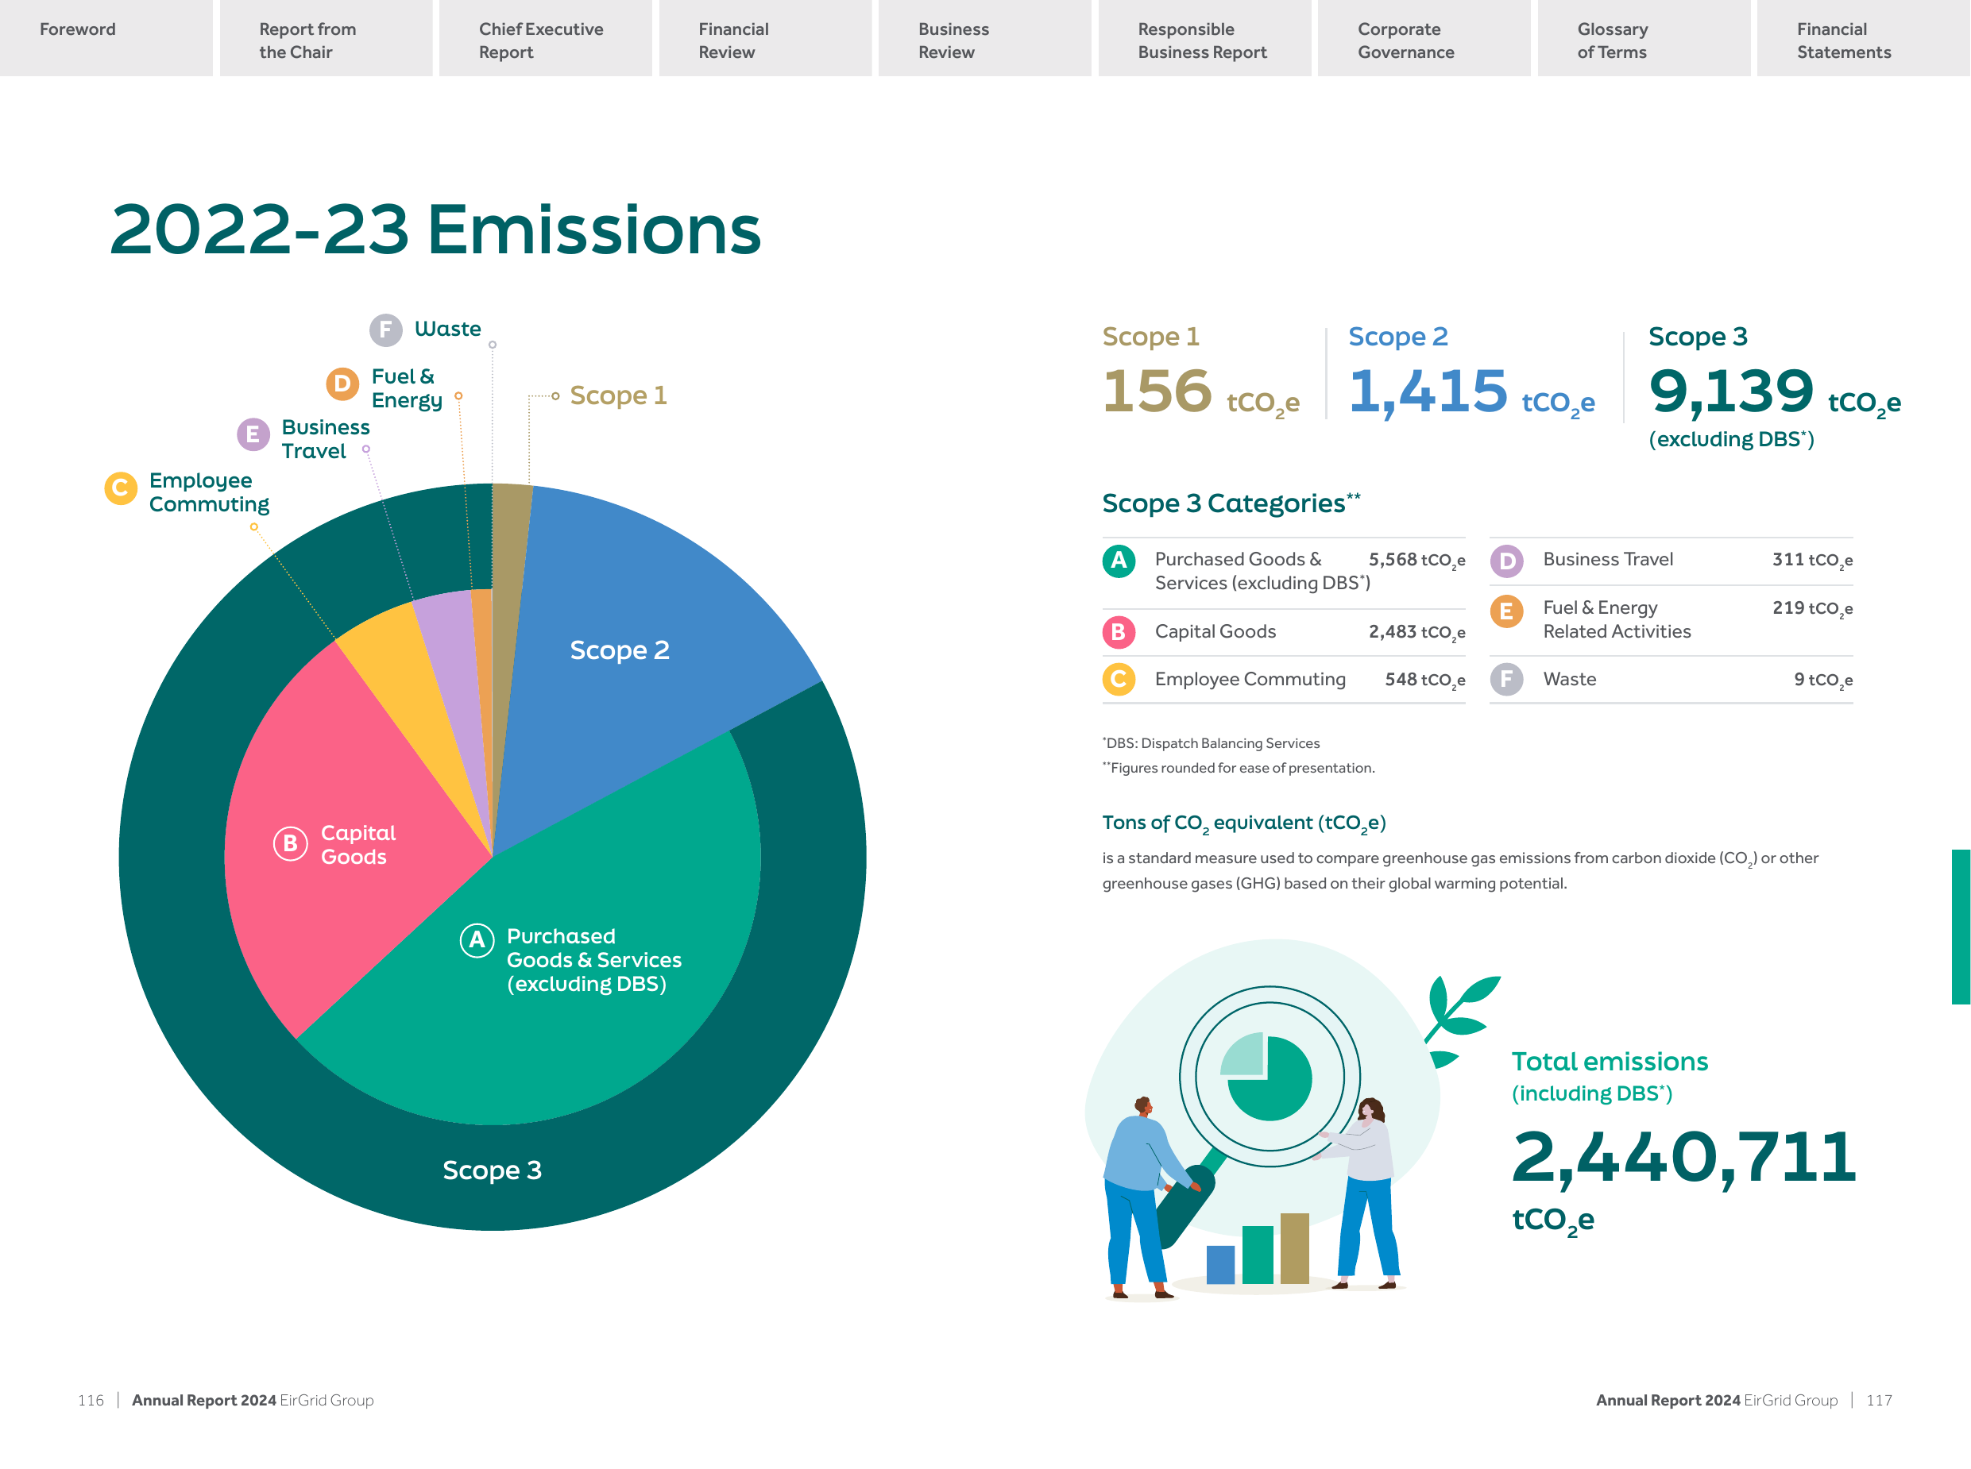Click the DBS: Dispatch Balancing Services footnote
Image resolution: width=1971 pixels, height=1469 pixels.
(1211, 743)
